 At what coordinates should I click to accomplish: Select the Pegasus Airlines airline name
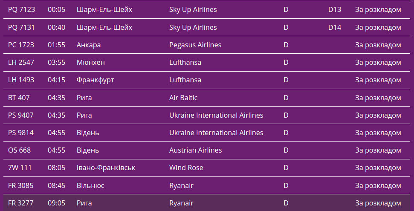(x=195, y=45)
